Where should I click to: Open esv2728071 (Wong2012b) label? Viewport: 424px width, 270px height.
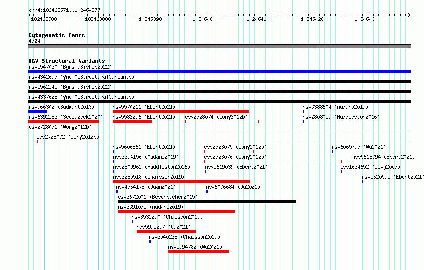(60, 127)
